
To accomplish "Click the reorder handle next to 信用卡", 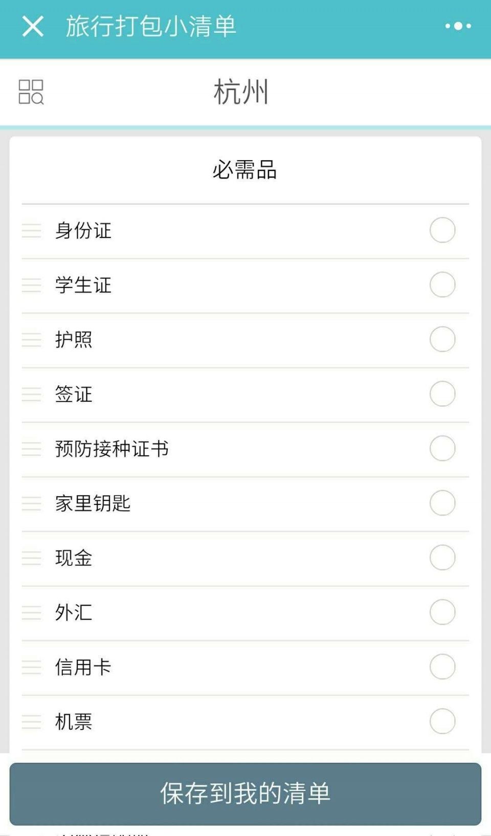I will (x=31, y=667).
